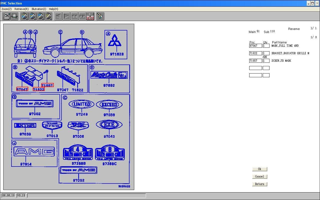Click the fourth, yellow-page magnifier icon

(48, 16)
